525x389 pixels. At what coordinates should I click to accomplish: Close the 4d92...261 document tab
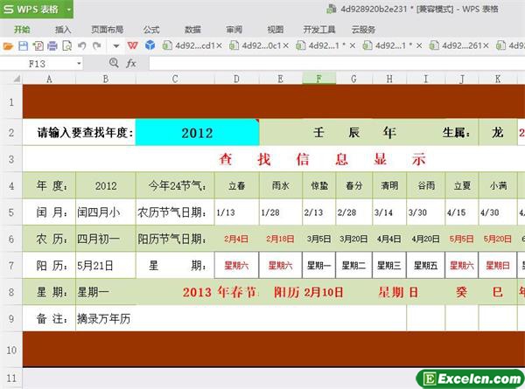pyautogui.click(x=486, y=45)
